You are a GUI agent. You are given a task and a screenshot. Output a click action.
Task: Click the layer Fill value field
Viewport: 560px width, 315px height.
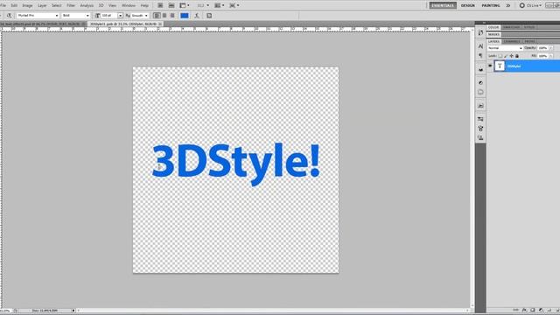click(543, 56)
